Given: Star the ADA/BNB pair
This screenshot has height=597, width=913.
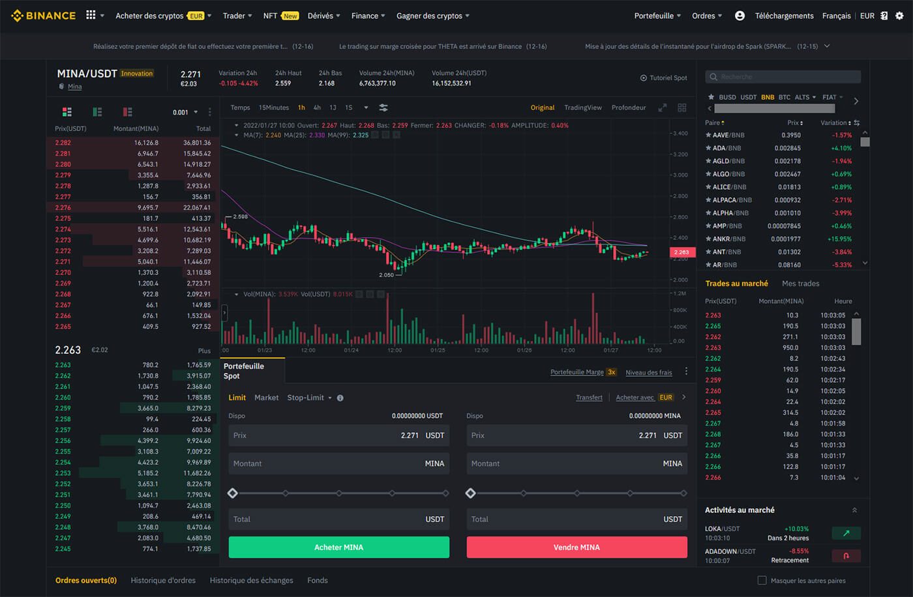Looking at the screenshot, I should click(x=708, y=148).
